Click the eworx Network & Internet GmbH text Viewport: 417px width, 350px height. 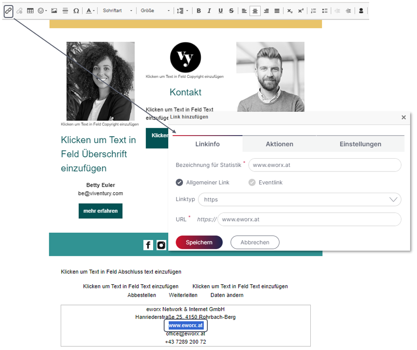(186, 309)
